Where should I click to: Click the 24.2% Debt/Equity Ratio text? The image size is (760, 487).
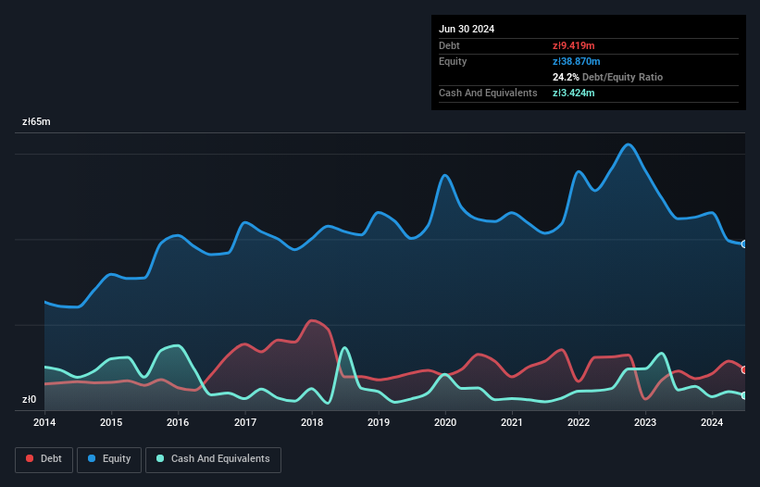click(x=608, y=77)
